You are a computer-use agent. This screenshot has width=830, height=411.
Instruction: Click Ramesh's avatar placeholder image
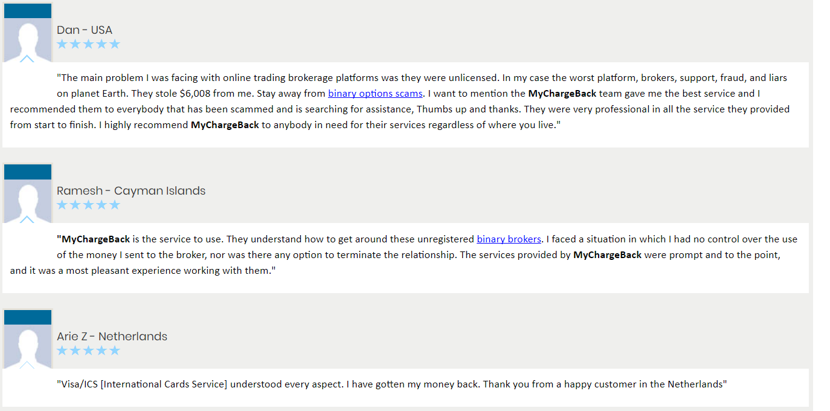pos(28,201)
